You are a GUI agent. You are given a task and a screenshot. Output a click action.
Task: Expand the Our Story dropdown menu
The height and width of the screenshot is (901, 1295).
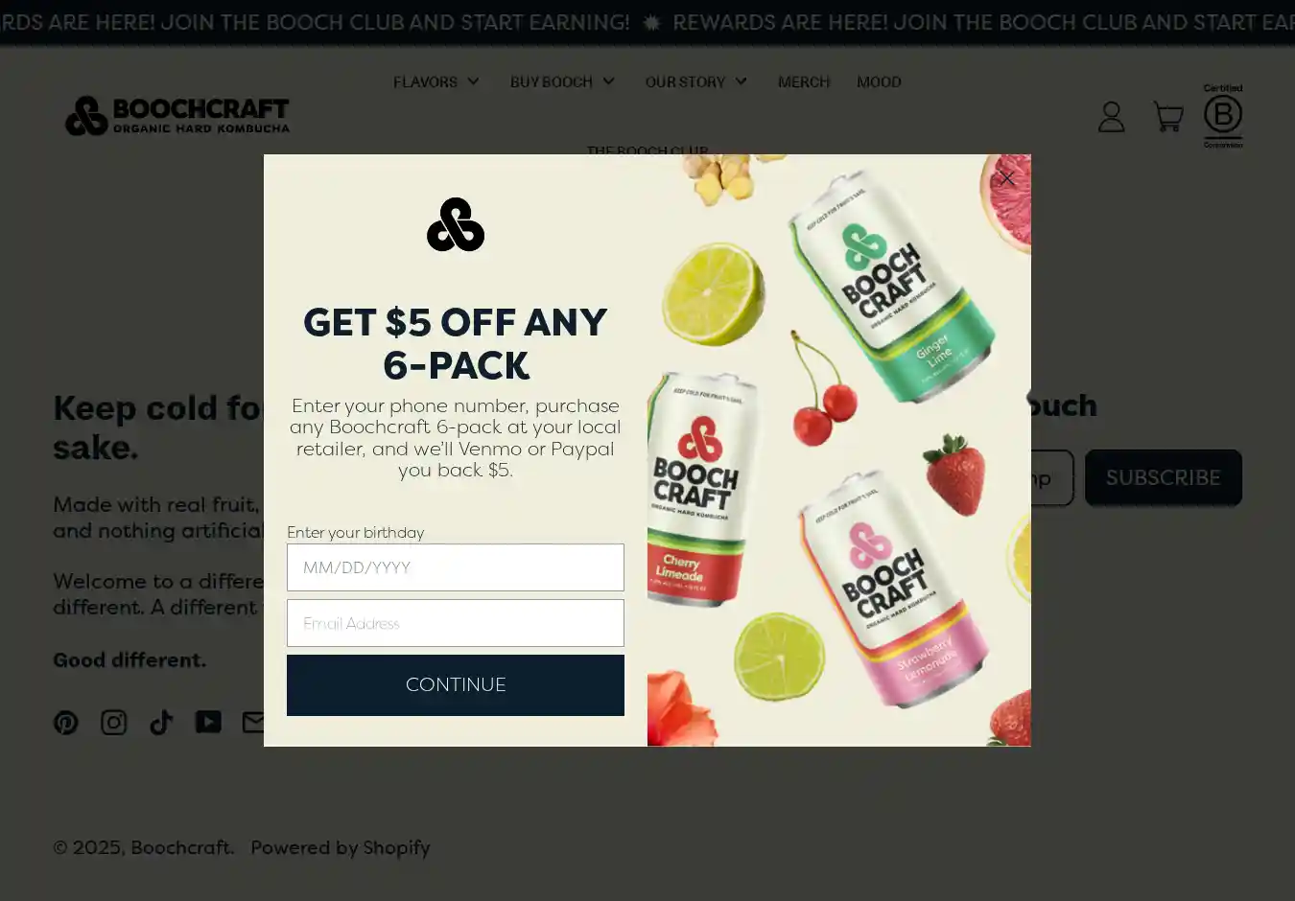coord(696,82)
